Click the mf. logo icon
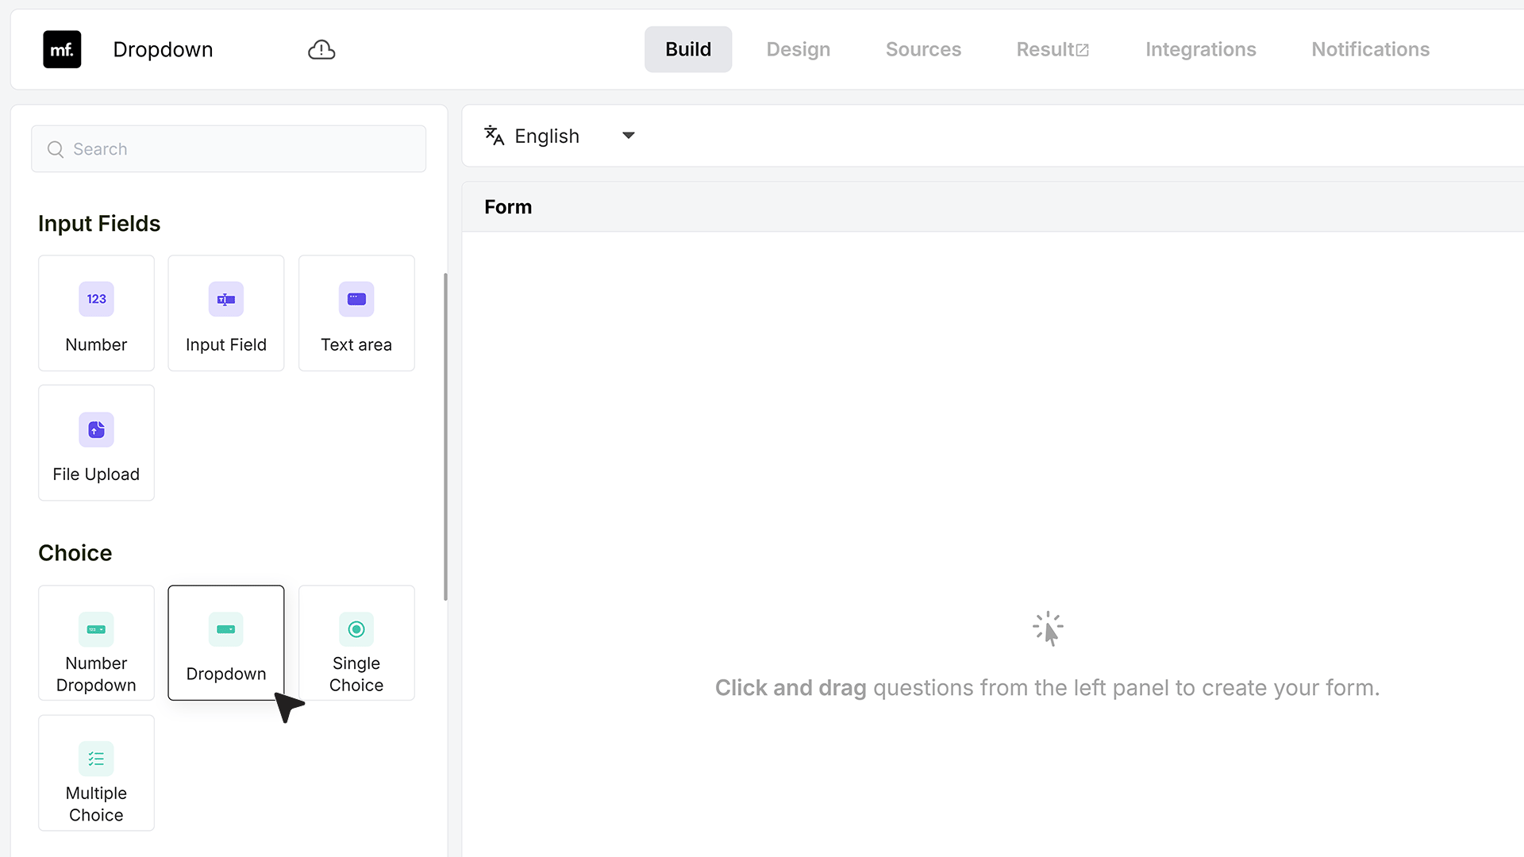The image size is (1524, 857). tap(62, 49)
